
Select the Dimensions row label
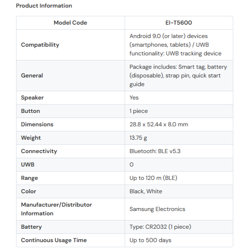(x=37, y=124)
